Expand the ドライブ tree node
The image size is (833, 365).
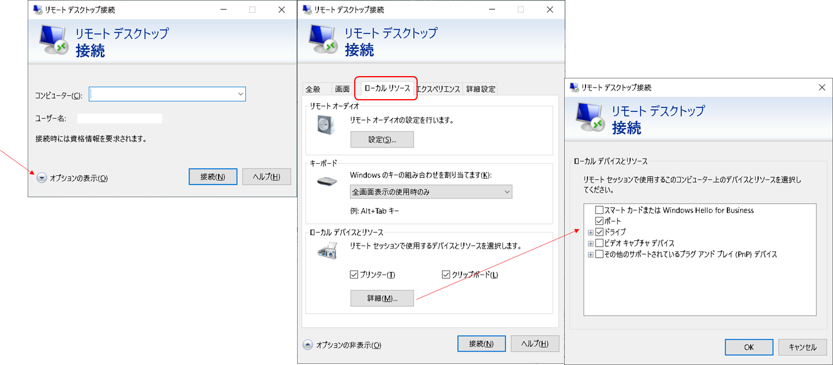coord(590,232)
